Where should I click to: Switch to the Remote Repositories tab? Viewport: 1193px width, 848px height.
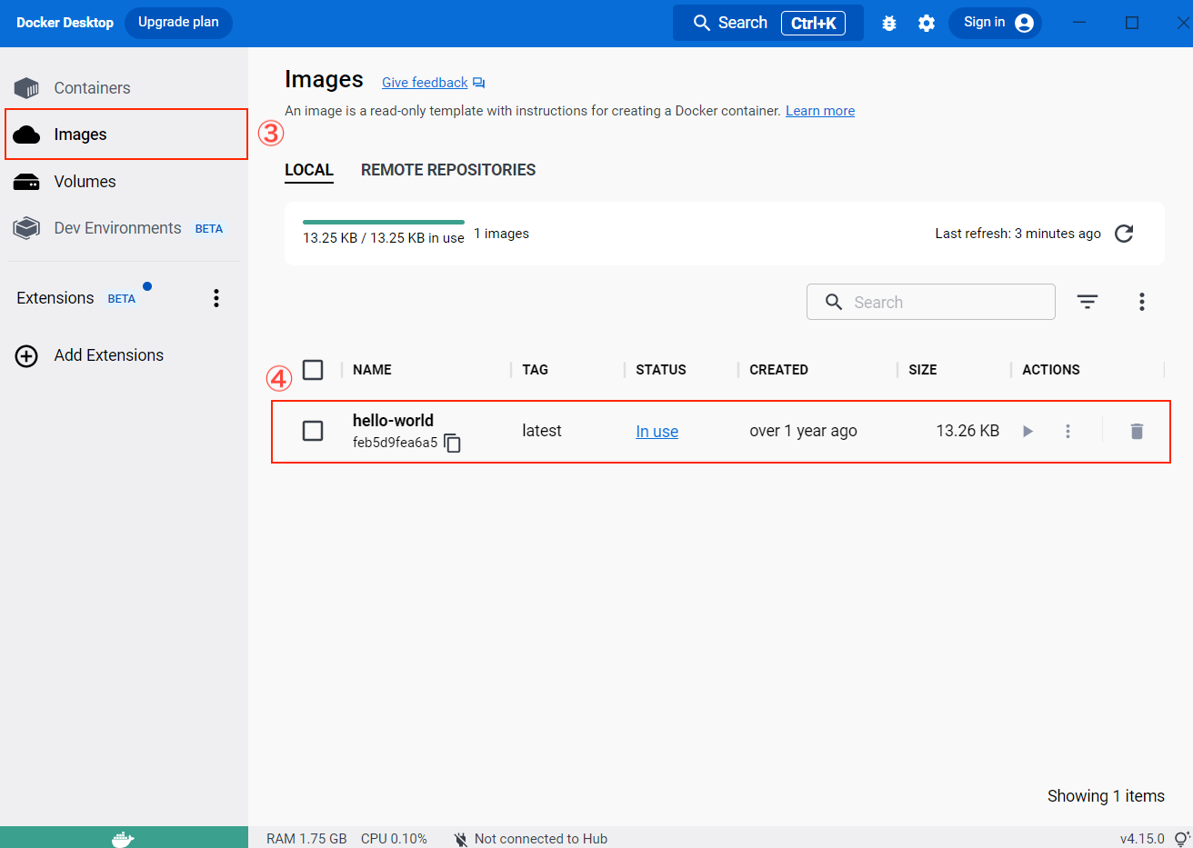pyautogui.click(x=447, y=170)
